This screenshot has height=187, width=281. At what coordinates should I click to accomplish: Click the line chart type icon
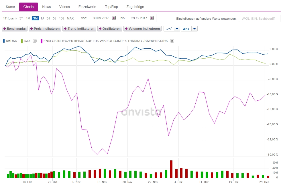(169, 29)
